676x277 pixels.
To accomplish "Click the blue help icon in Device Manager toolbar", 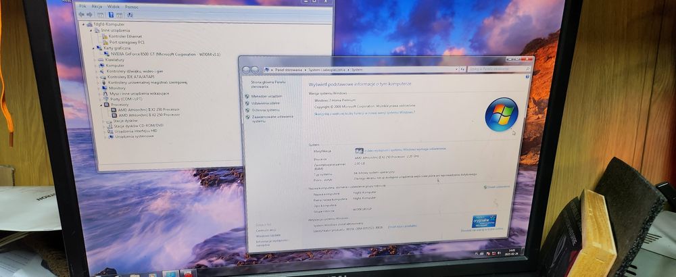I will pyautogui.click(x=111, y=15).
